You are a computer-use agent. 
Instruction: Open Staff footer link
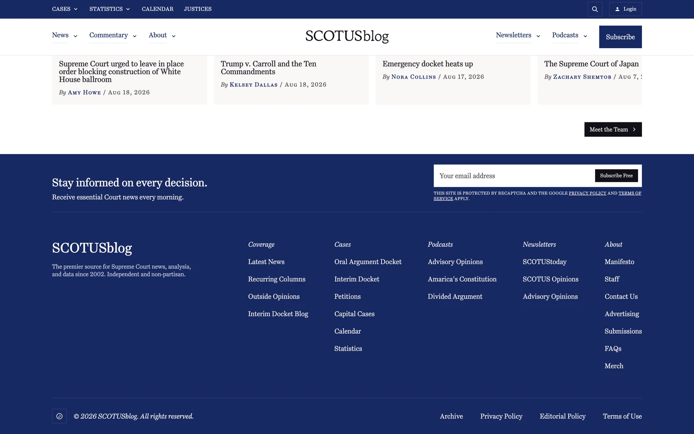click(612, 279)
